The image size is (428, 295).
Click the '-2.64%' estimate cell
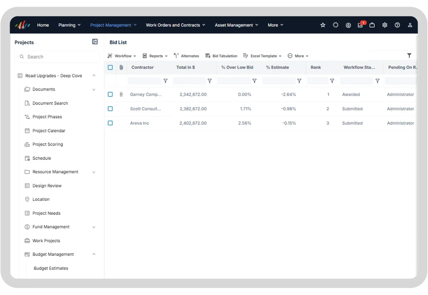(288, 95)
